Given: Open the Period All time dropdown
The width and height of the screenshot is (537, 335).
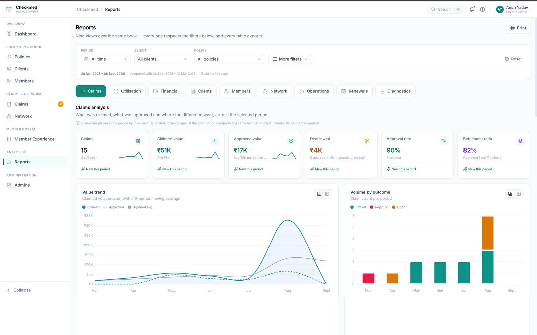Looking at the screenshot, I should [x=106, y=59].
